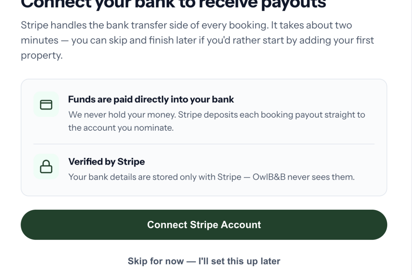The width and height of the screenshot is (412, 275).
Task: Select the Verified by Stripe title
Action: click(x=106, y=162)
